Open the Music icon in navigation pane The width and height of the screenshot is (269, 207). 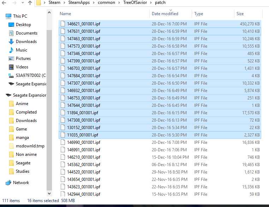pos(11,50)
